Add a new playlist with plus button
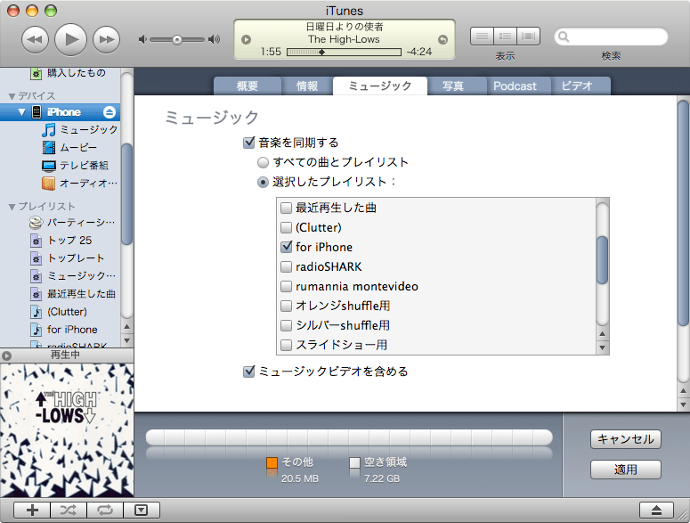Screen dimensions: 690x523 [32, 511]
